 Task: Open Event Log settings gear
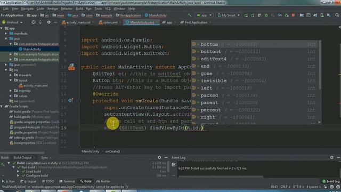pos(331,157)
